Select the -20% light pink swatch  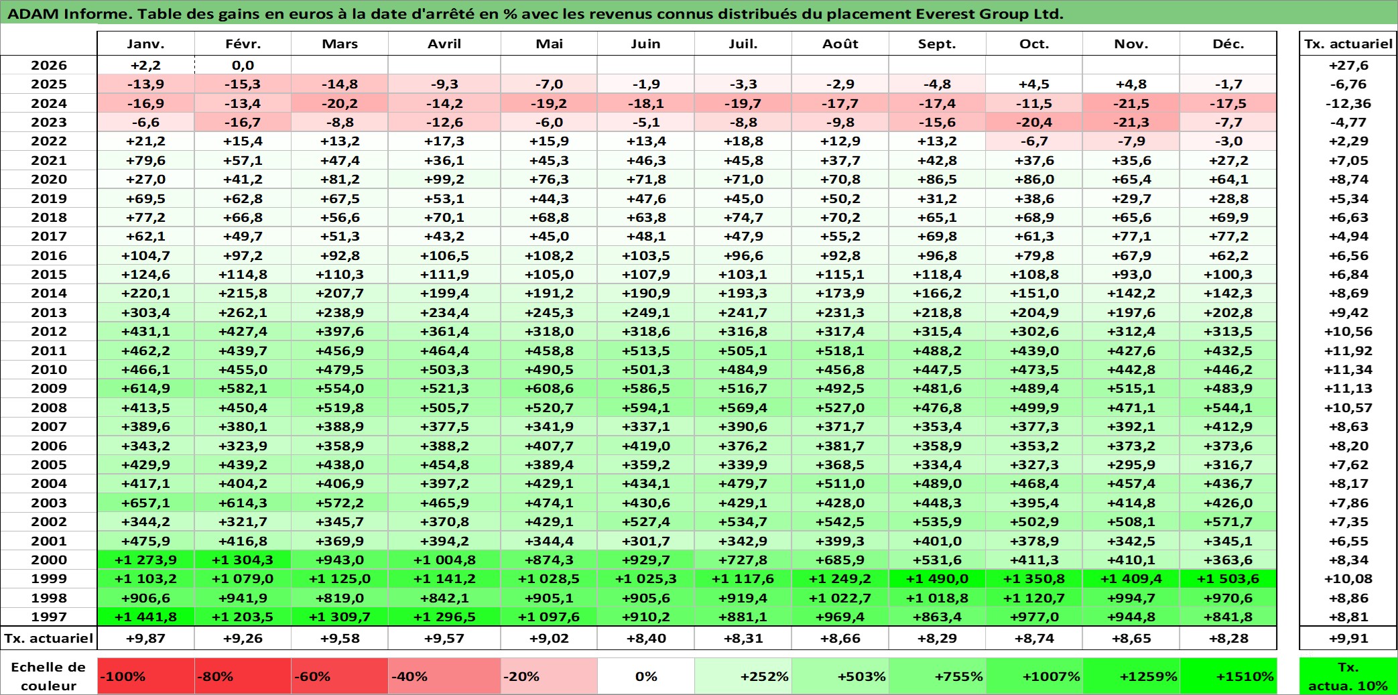[549, 676]
